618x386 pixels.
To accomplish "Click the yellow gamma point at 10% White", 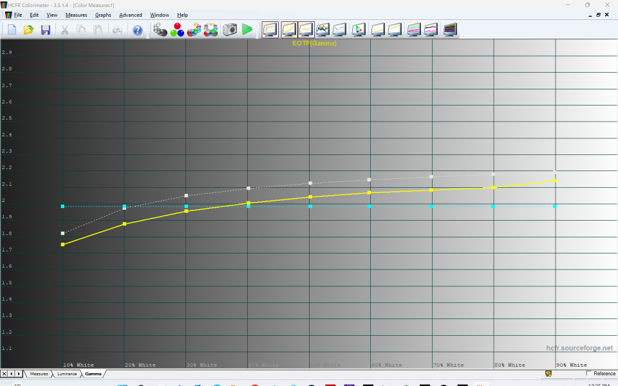I will point(62,244).
